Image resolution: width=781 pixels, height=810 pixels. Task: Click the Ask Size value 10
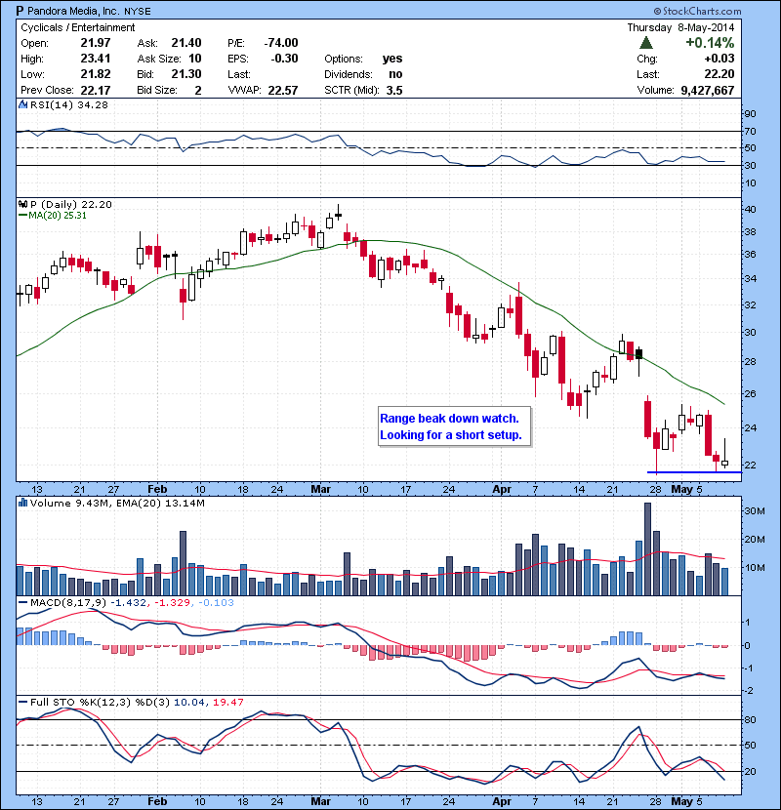[195, 59]
